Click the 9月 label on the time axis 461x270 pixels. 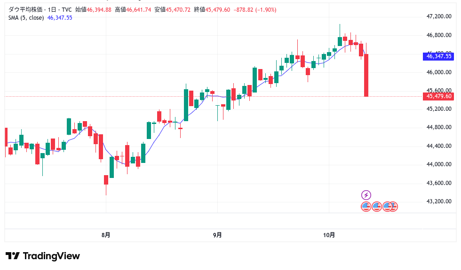tap(217, 235)
